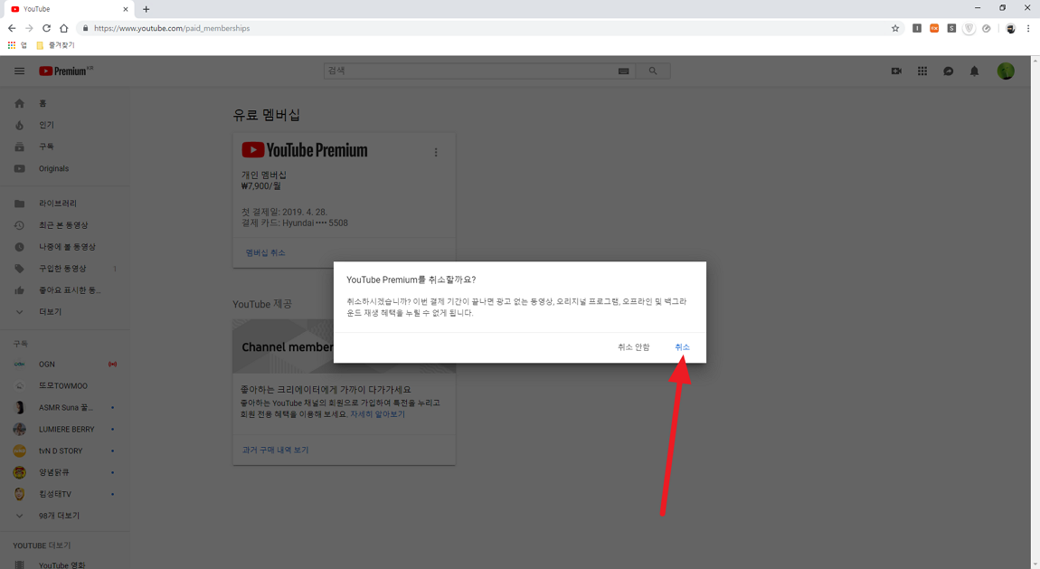Click the browser home icon
1040x569 pixels.
point(63,28)
